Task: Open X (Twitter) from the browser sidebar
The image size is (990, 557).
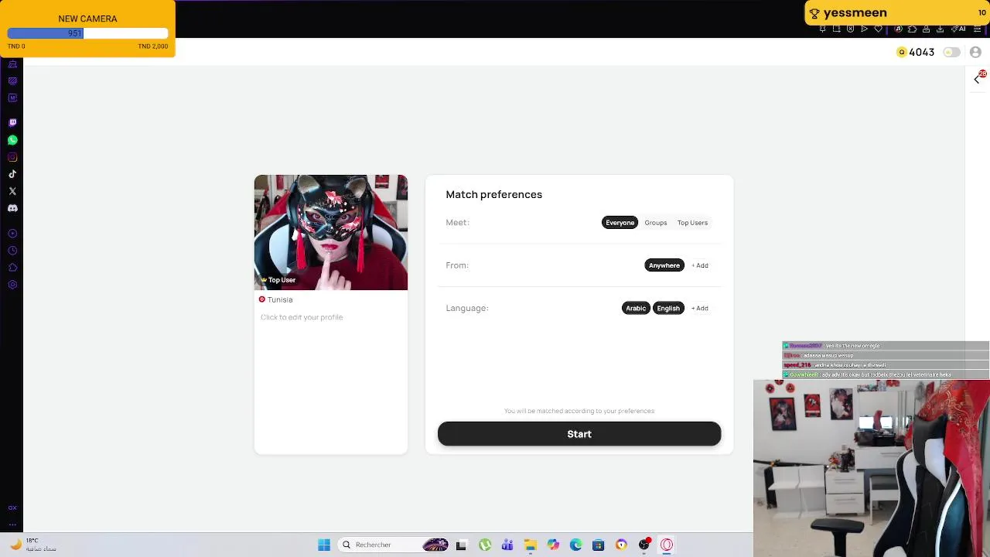Action: pyautogui.click(x=12, y=191)
